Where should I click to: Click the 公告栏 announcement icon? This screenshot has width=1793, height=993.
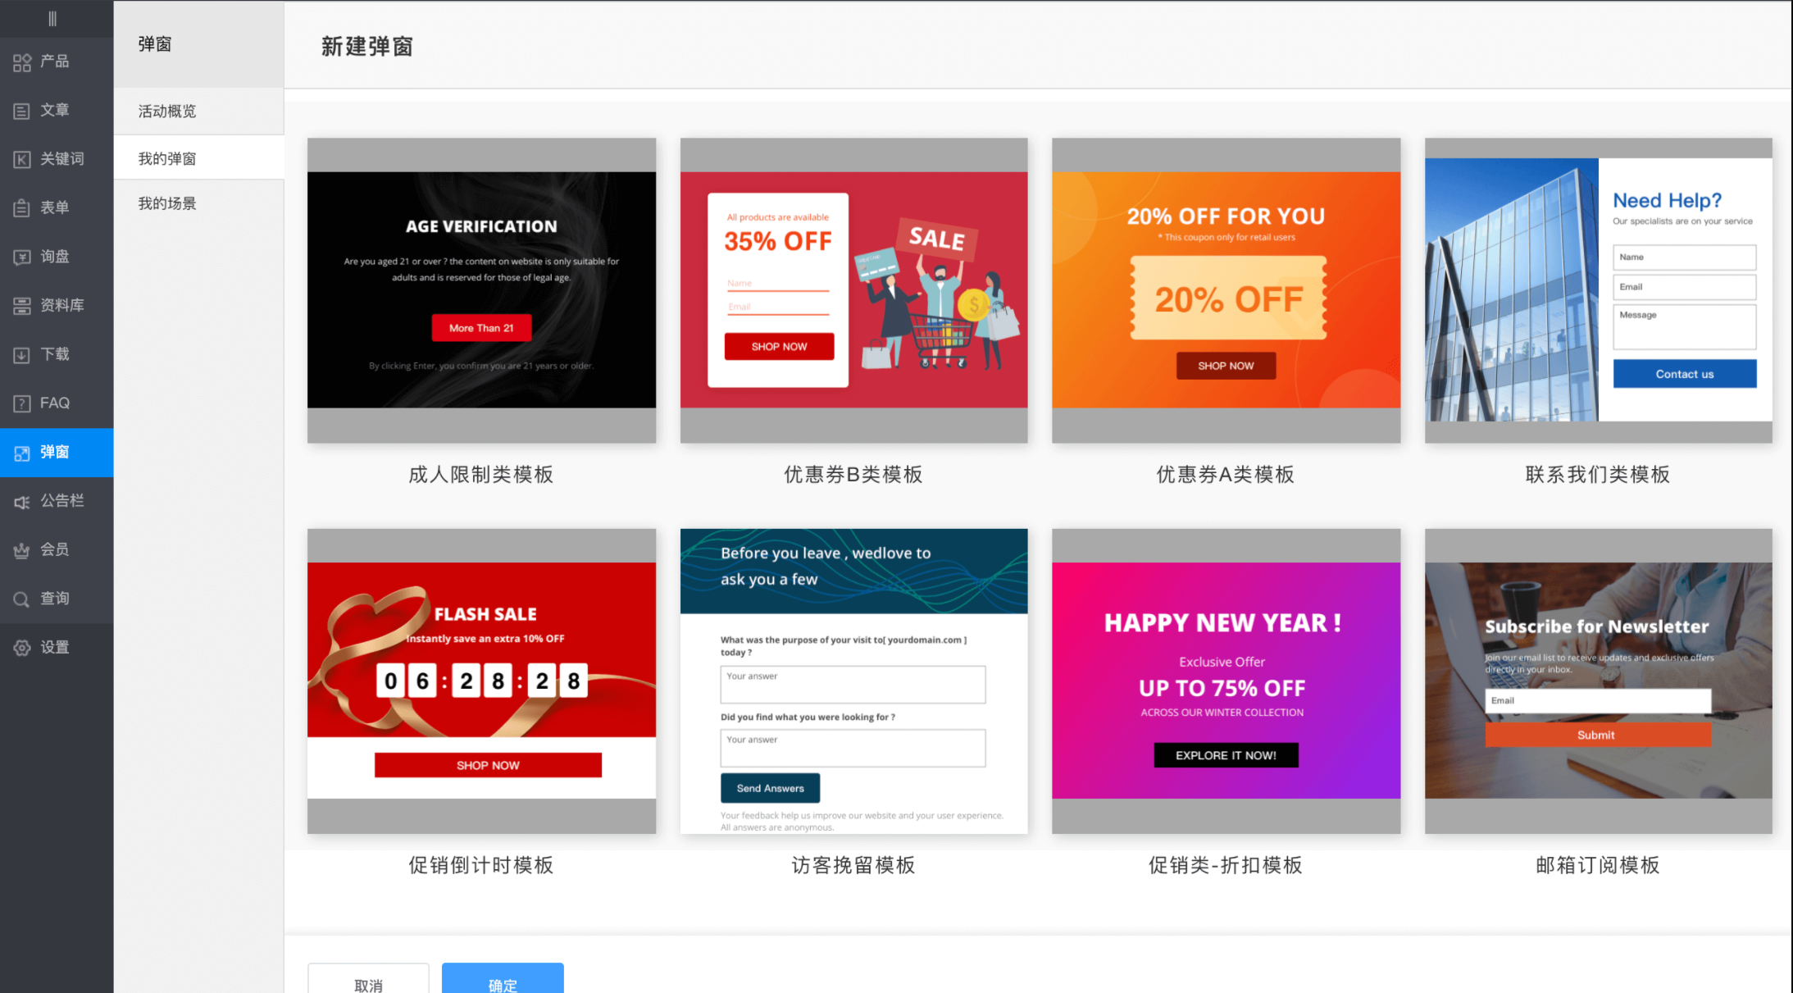[55, 500]
